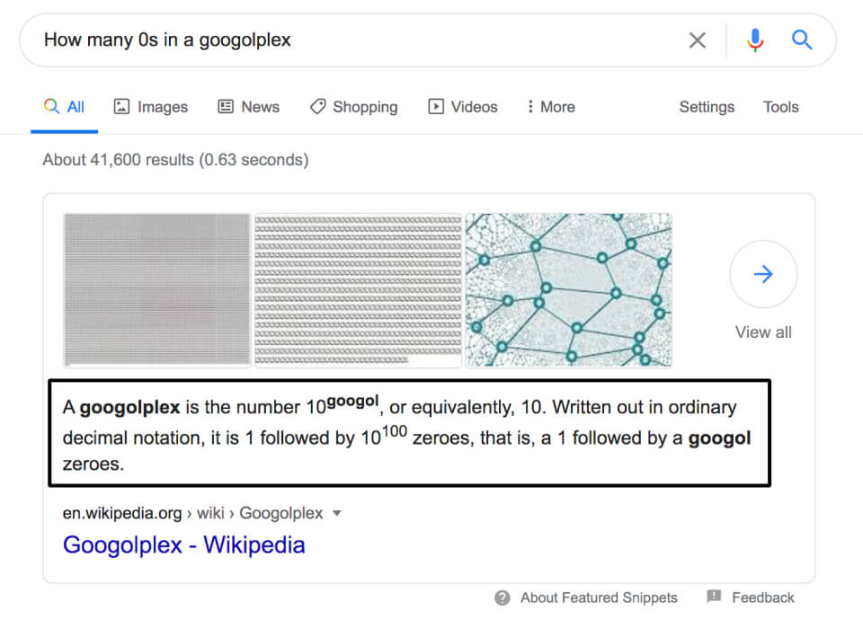Click the Feedback flag icon
This screenshot has height=628, width=863.
[714, 597]
